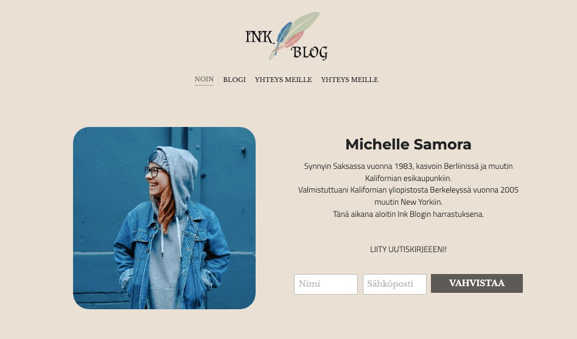Select the last YHTEYS MEILLE nav item
The height and width of the screenshot is (339, 577).
coord(349,80)
